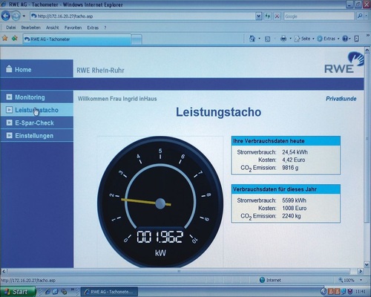The image size is (371, 297).
Task: Click the horizontal scrollbar thumb
Action: pos(179,271)
